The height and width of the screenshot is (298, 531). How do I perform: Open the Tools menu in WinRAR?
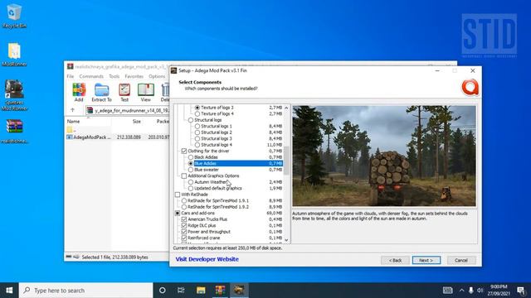click(114, 76)
